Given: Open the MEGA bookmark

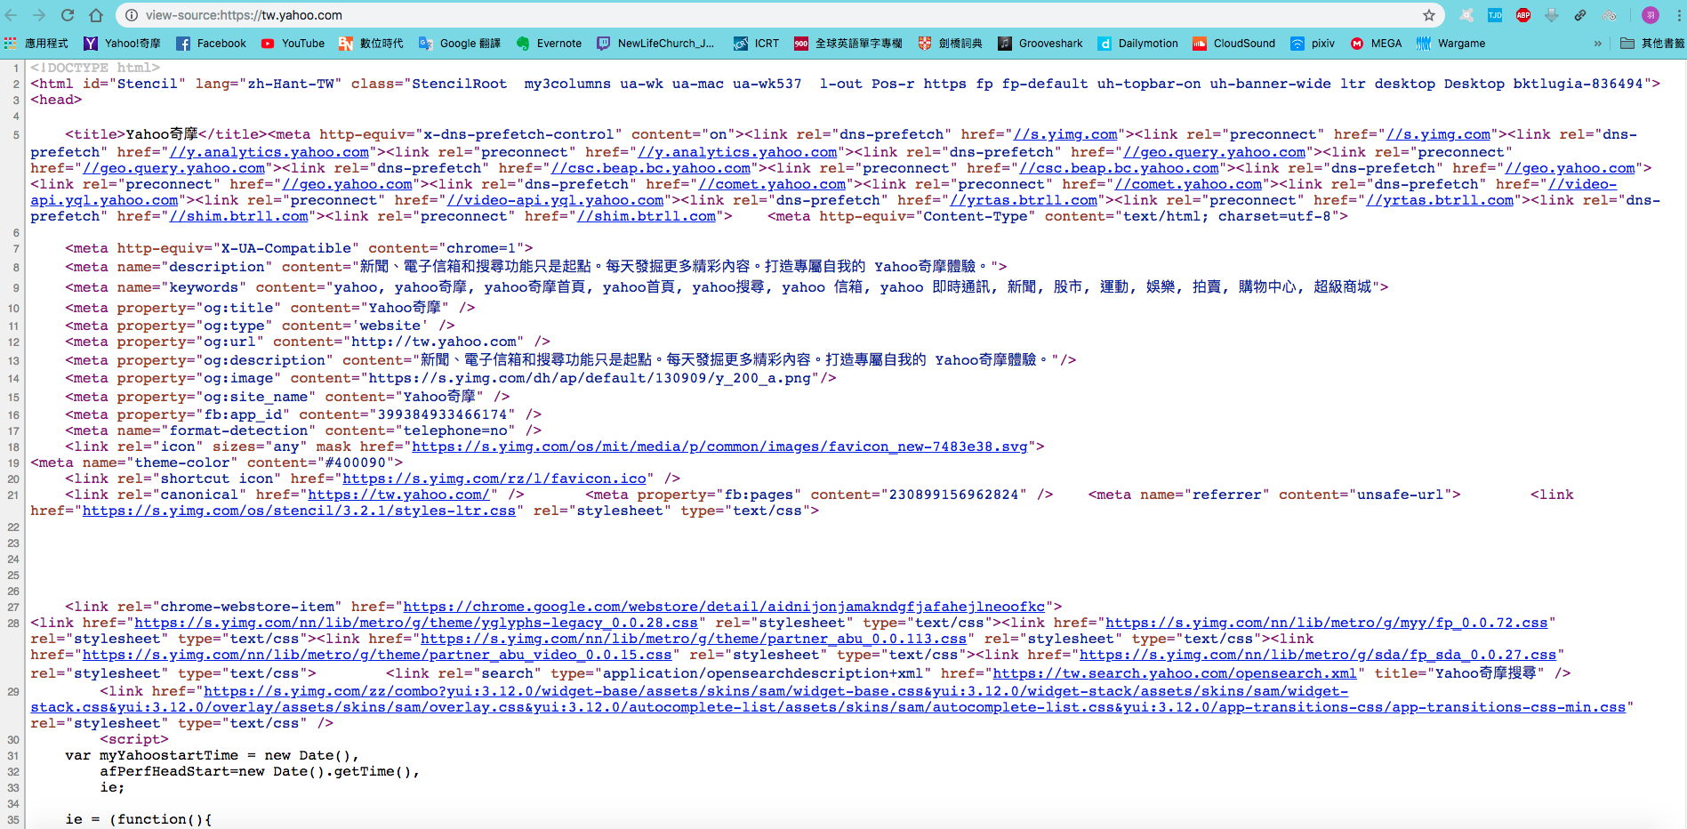Looking at the screenshot, I should 1376,43.
